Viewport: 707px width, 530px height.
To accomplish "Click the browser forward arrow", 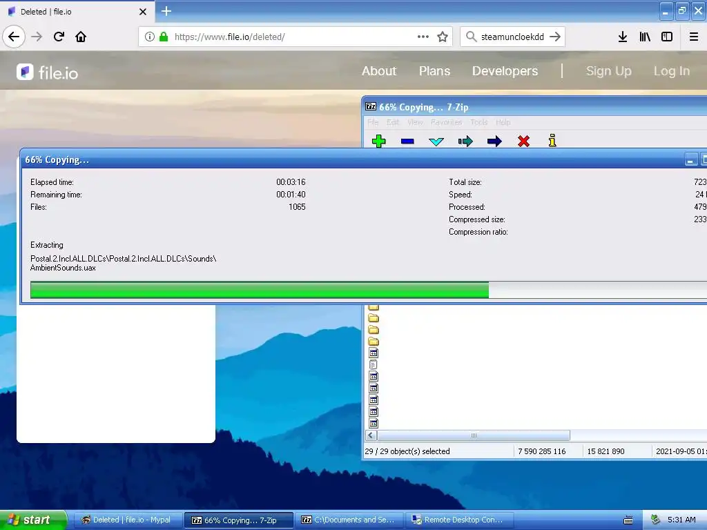I will (x=37, y=37).
